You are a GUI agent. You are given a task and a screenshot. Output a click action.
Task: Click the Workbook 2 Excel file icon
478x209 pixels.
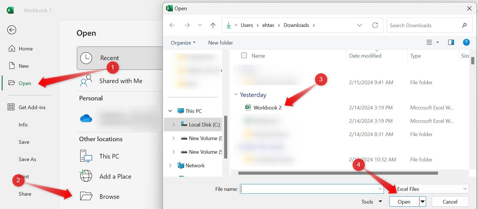coord(248,107)
